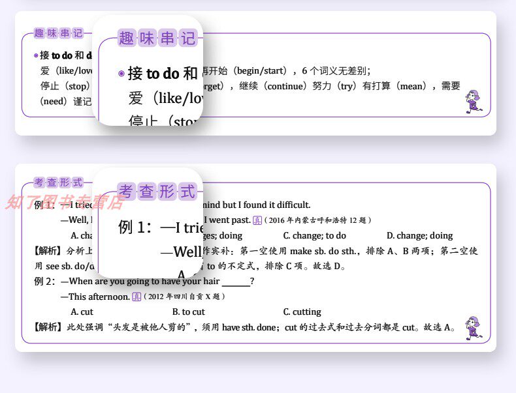Viewport: 516px width, 393px height.
Task: Click the 真 badge after 'went past.'
Action: [x=257, y=220]
